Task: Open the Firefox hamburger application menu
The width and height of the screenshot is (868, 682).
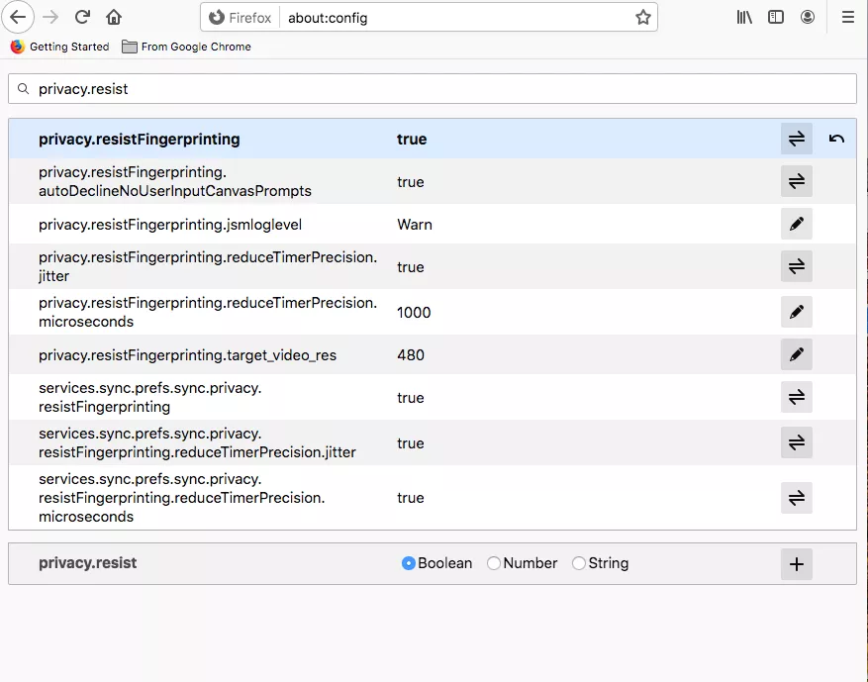Action: pos(847,17)
